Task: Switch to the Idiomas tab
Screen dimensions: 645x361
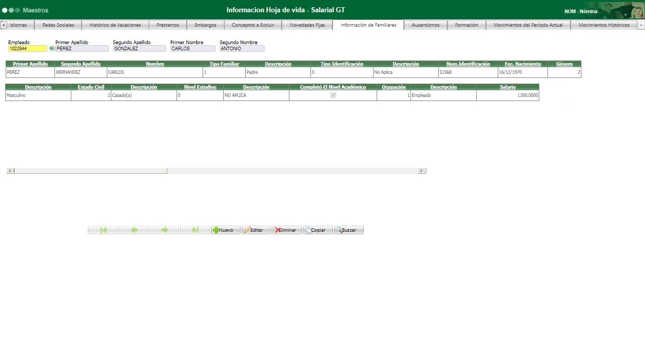Action: tap(18, 25)
